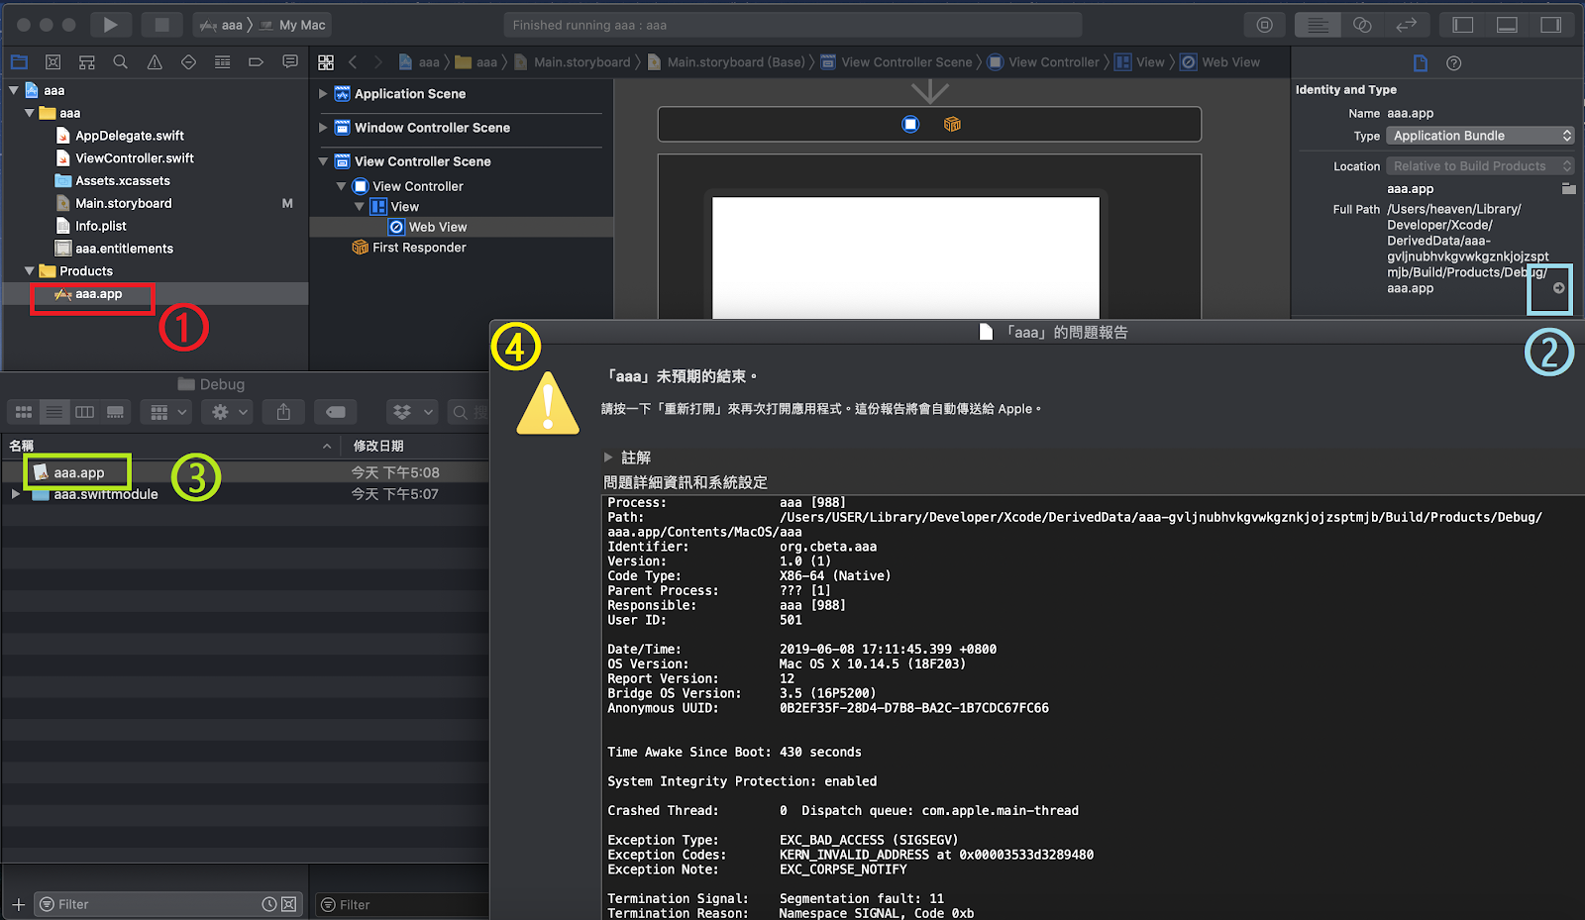Switch Finder to gallery view
This screenshot has width=1585, height=920.
[x=116, y=412]
